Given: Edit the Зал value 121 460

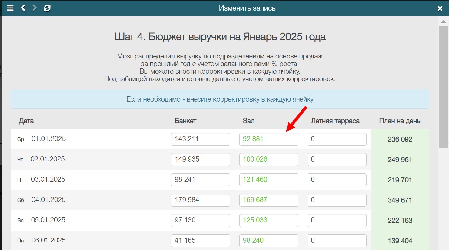Looking at the screenshot, I should [x=268, y=180].
